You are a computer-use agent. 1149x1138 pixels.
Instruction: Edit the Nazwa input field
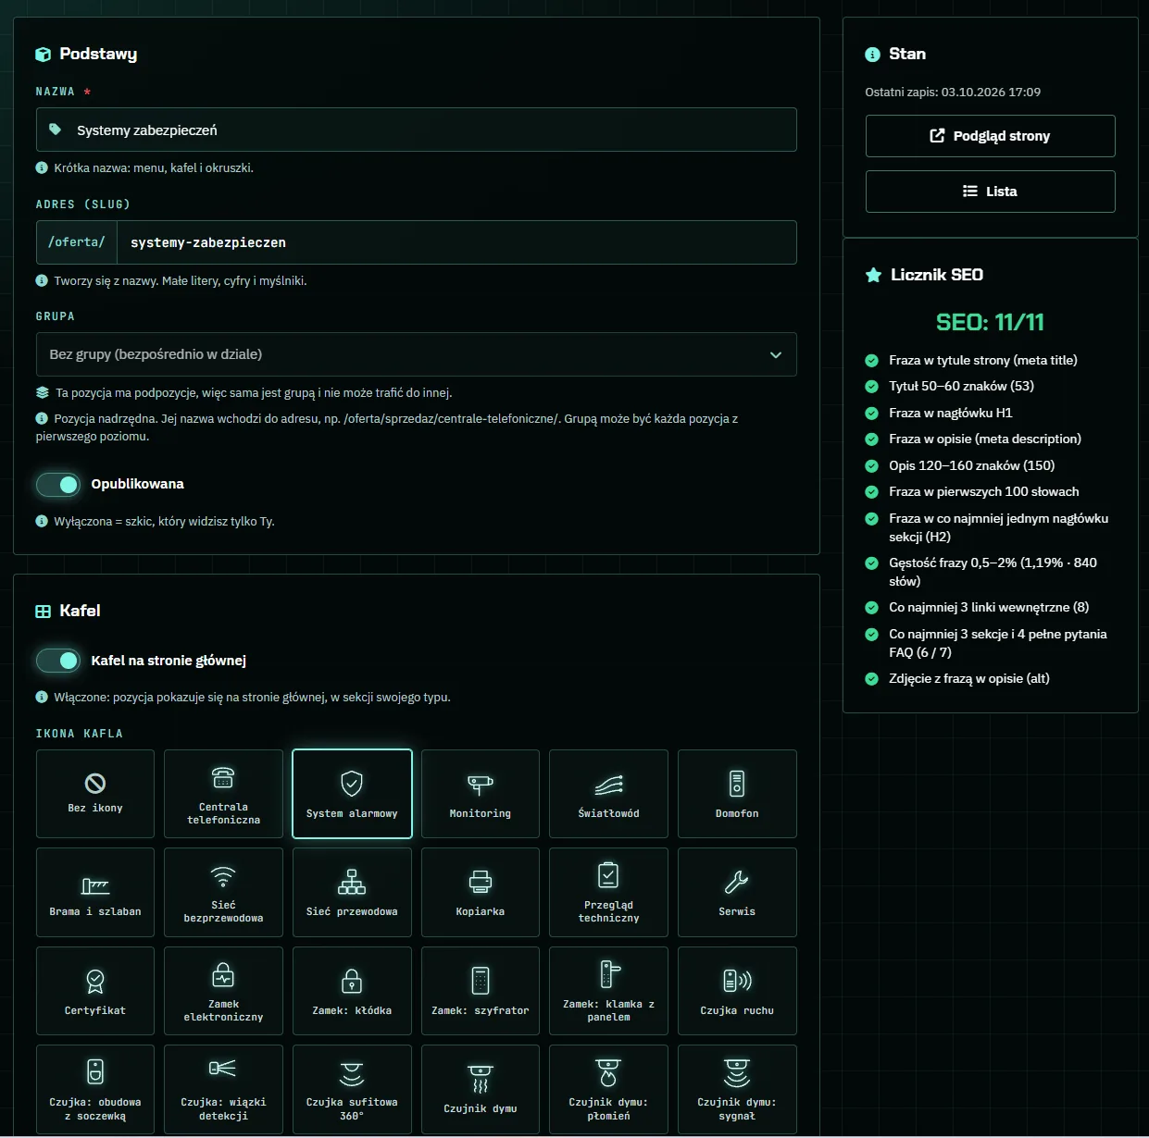point(417,130)
